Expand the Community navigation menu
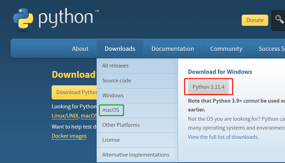The width and height of the screenshot is (285, 163). point(226,49)
